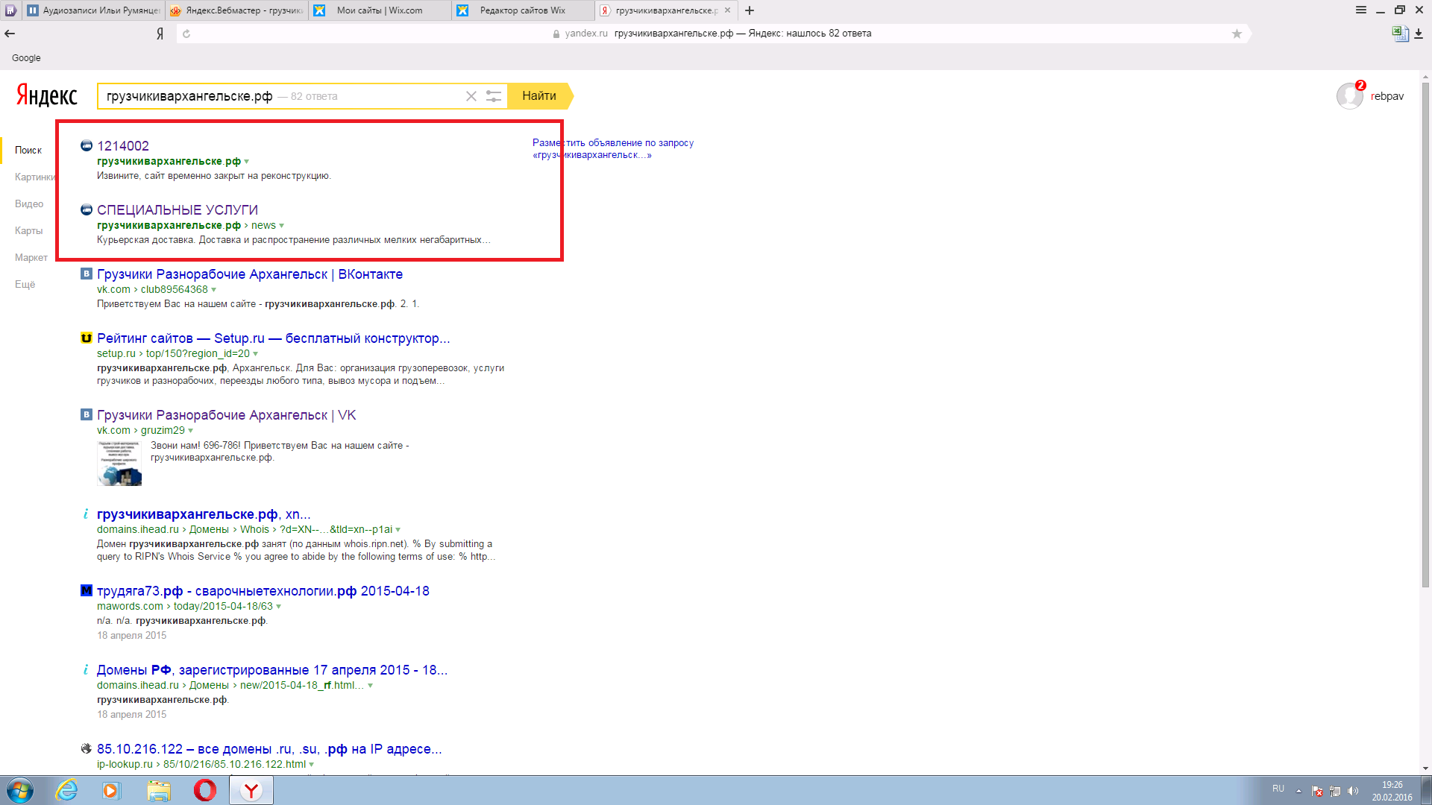Click mawords M favicon icon
Screen dimensions: 1432x805
[x=87, y=590]
